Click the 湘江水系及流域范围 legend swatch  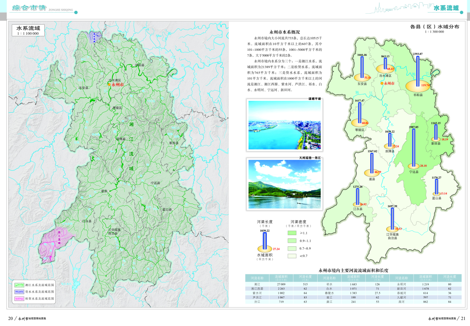pos(19,285)
